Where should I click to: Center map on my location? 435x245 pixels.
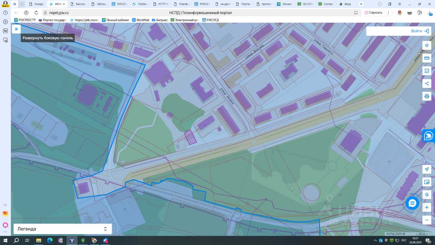pos(427,169)
